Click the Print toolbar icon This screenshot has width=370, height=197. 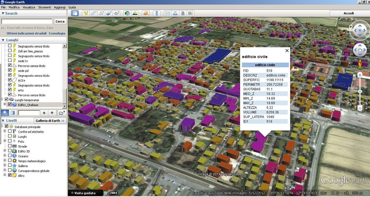pyautogui.click(x=175, y=13)
